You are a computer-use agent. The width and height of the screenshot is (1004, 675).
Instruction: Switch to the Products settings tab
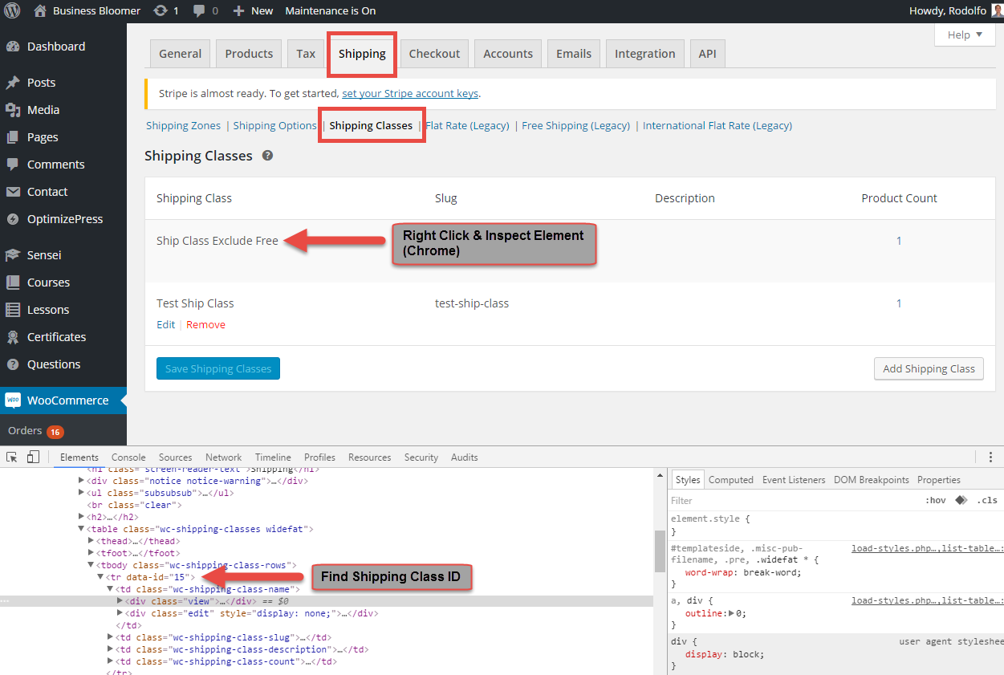point(249,54)
